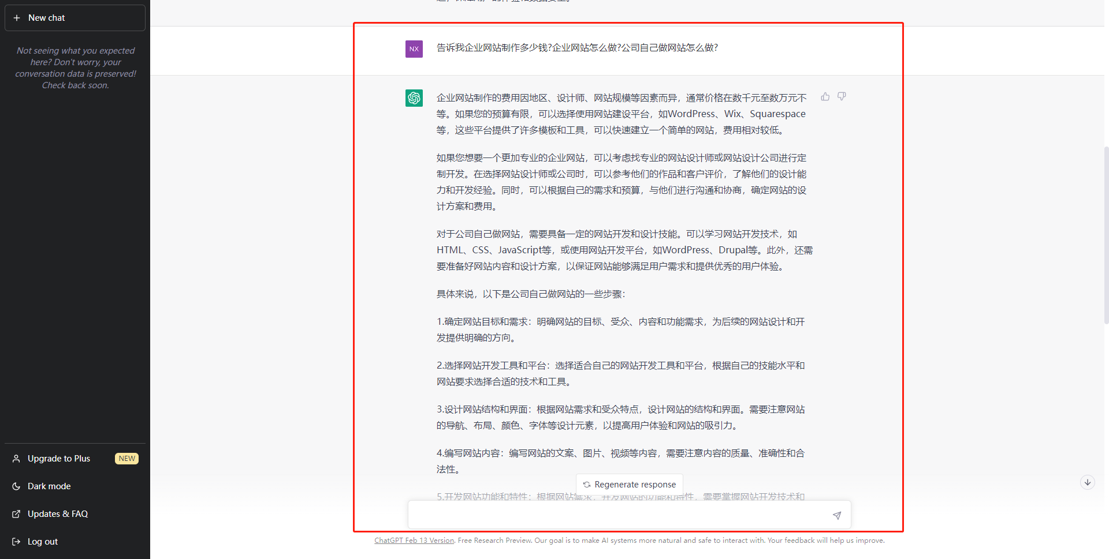Open the ChatGPT Feb 13 Version link
The height and width of the screenshot is (559, 1109).
pos(414,541)
